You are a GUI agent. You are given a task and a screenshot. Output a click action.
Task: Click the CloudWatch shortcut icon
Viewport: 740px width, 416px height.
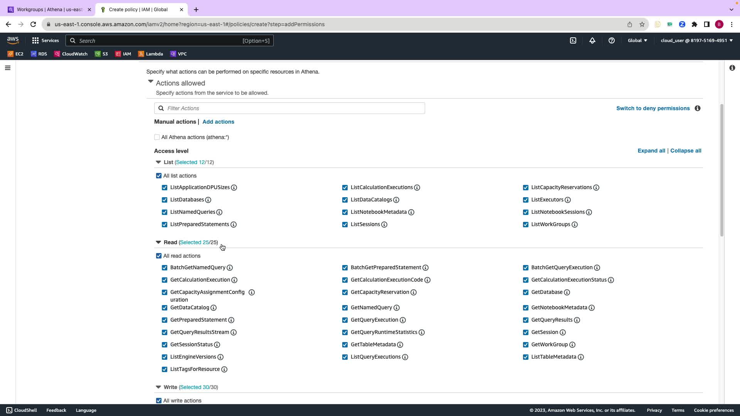57,54
